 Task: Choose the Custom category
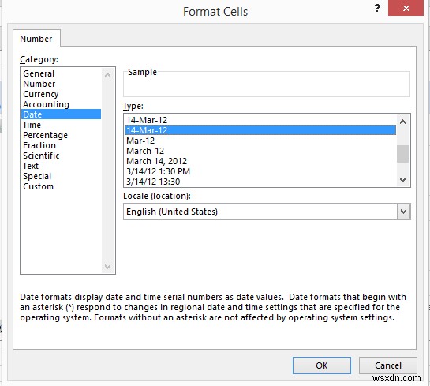(x=38, y=186)
